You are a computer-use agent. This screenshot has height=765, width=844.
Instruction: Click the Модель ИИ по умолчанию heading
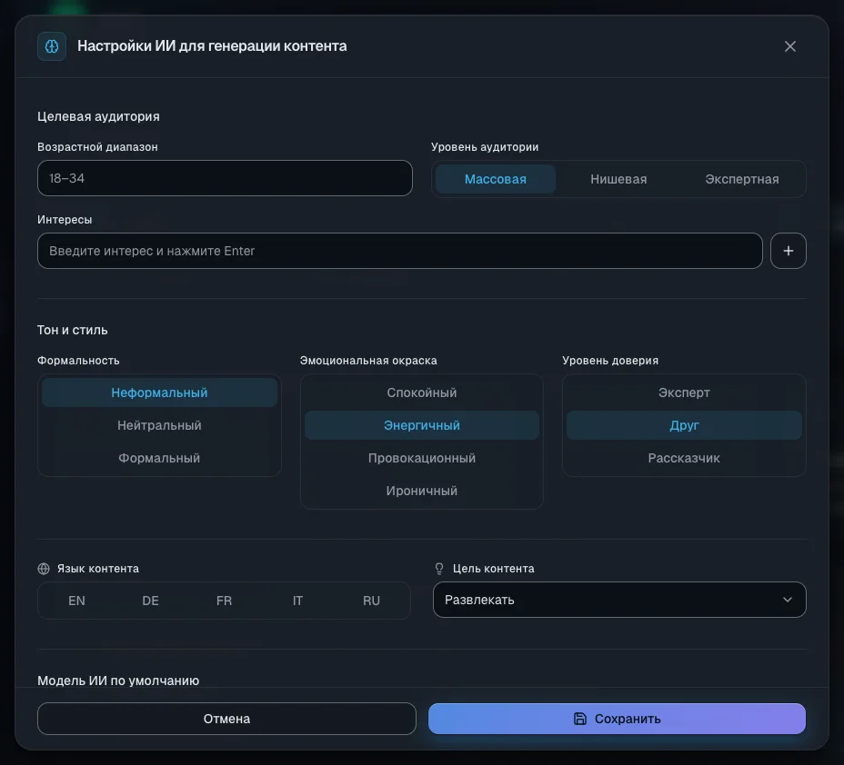point(118,681)
